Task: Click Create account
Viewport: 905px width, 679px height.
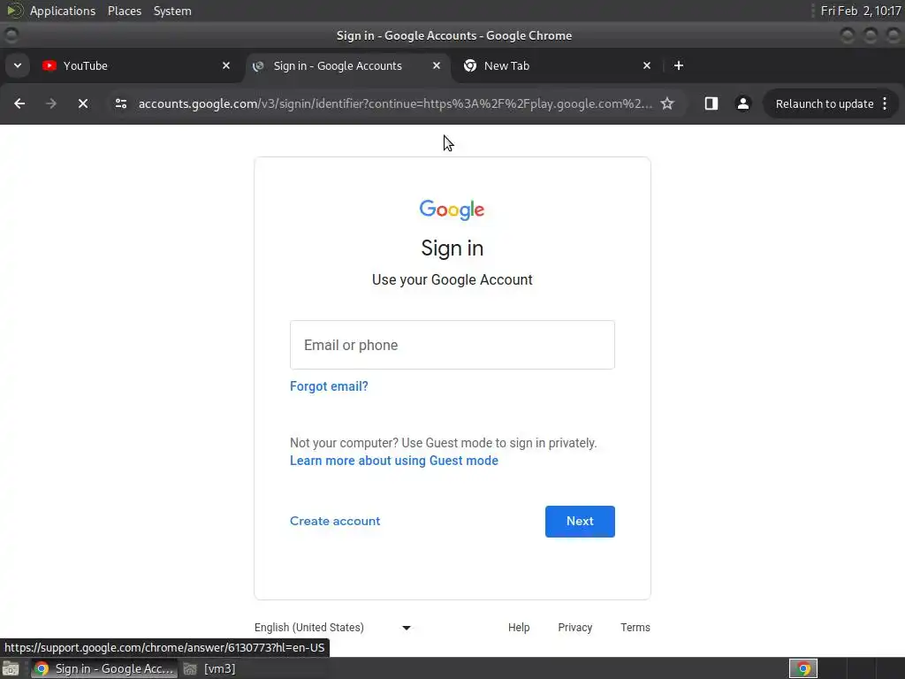Action: click(335, 521)
